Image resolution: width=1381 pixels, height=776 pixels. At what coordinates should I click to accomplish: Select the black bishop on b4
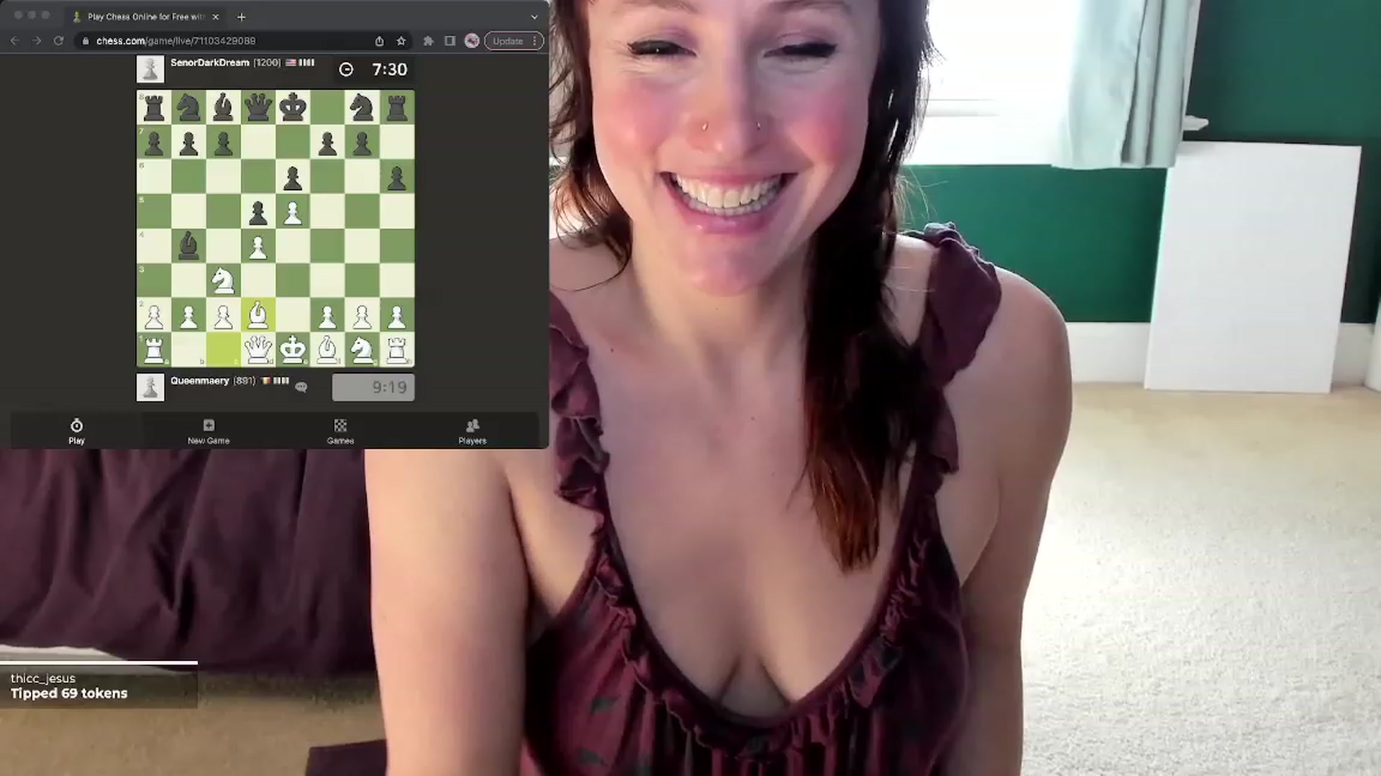click(x=188, y=246)
